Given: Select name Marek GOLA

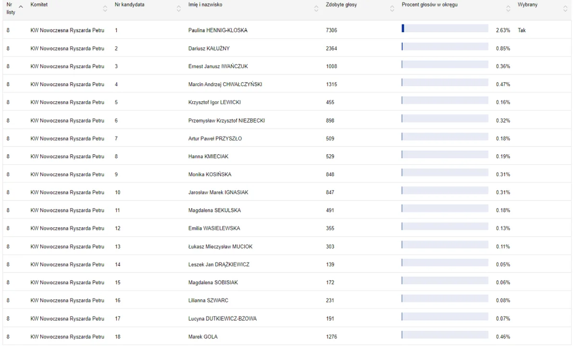Looking at the screenshot, I should point(203,336).
